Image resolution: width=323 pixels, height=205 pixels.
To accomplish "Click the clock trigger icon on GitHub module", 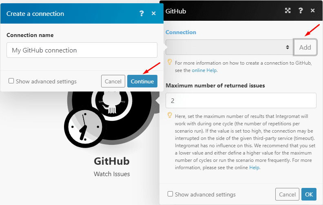I will coord(83,127).
